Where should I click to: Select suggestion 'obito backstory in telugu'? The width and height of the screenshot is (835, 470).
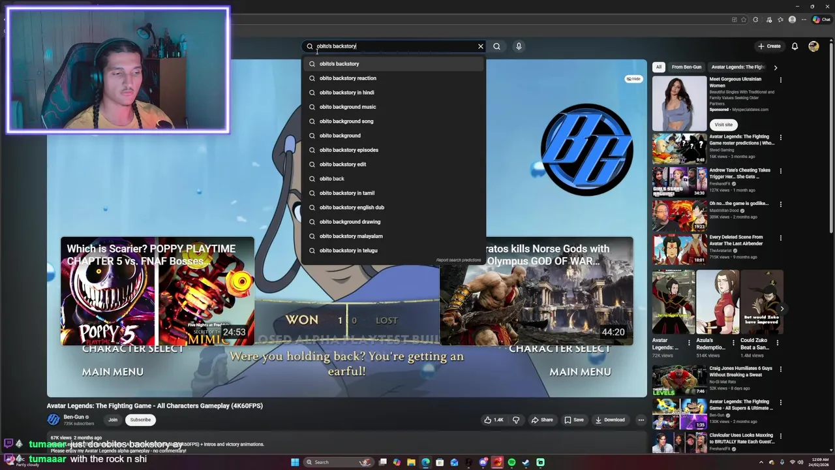(393, 251)
